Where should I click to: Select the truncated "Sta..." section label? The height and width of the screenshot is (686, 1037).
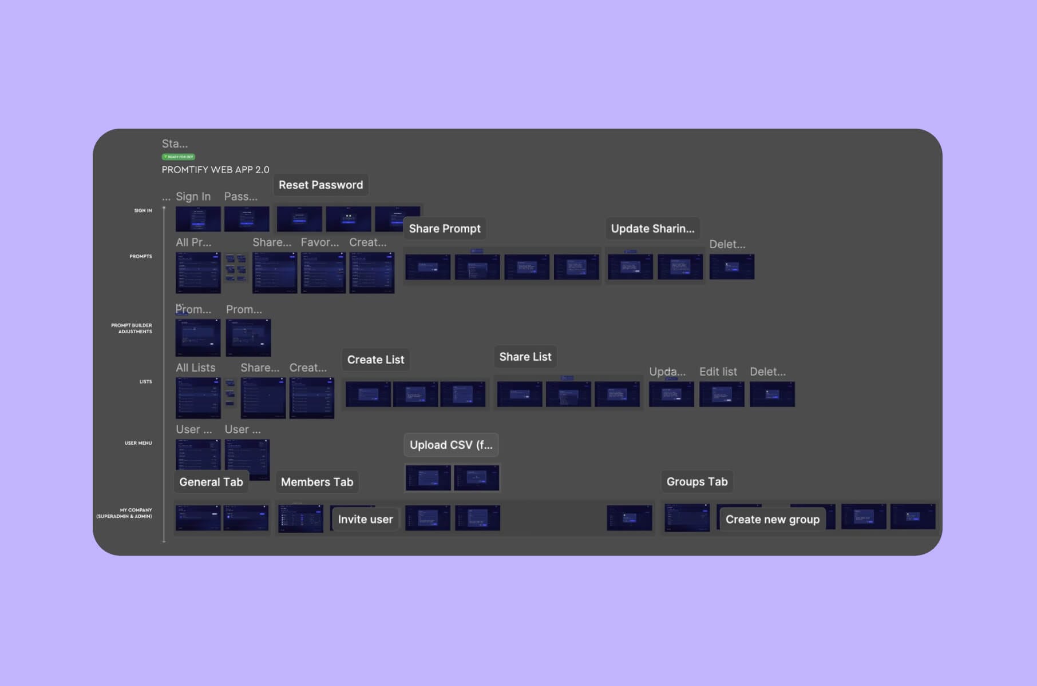(x=175, y=143)
